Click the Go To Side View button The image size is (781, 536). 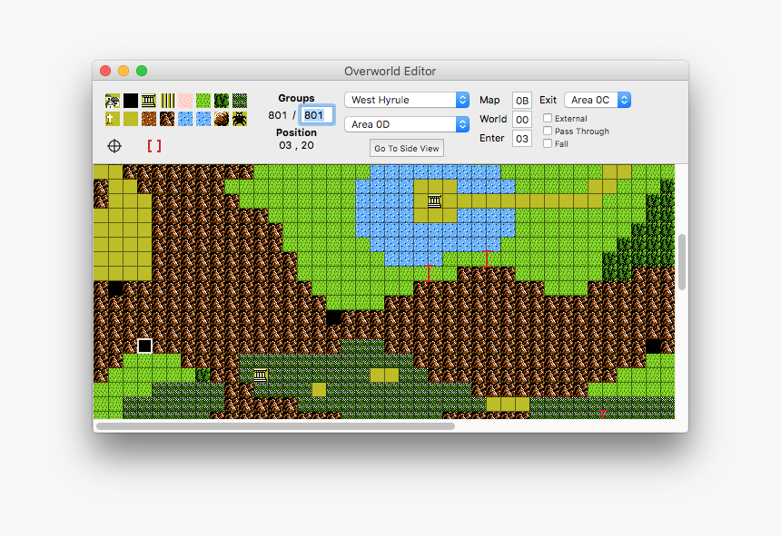coord(406,148)
